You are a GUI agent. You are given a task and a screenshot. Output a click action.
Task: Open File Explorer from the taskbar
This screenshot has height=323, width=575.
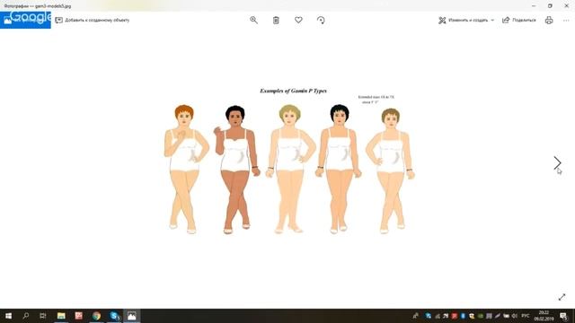coord(61,316)
